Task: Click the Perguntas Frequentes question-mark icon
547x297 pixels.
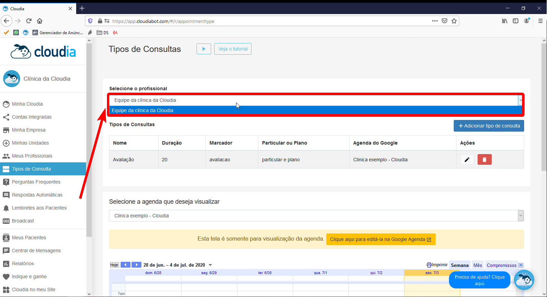Action: point(6,182)
